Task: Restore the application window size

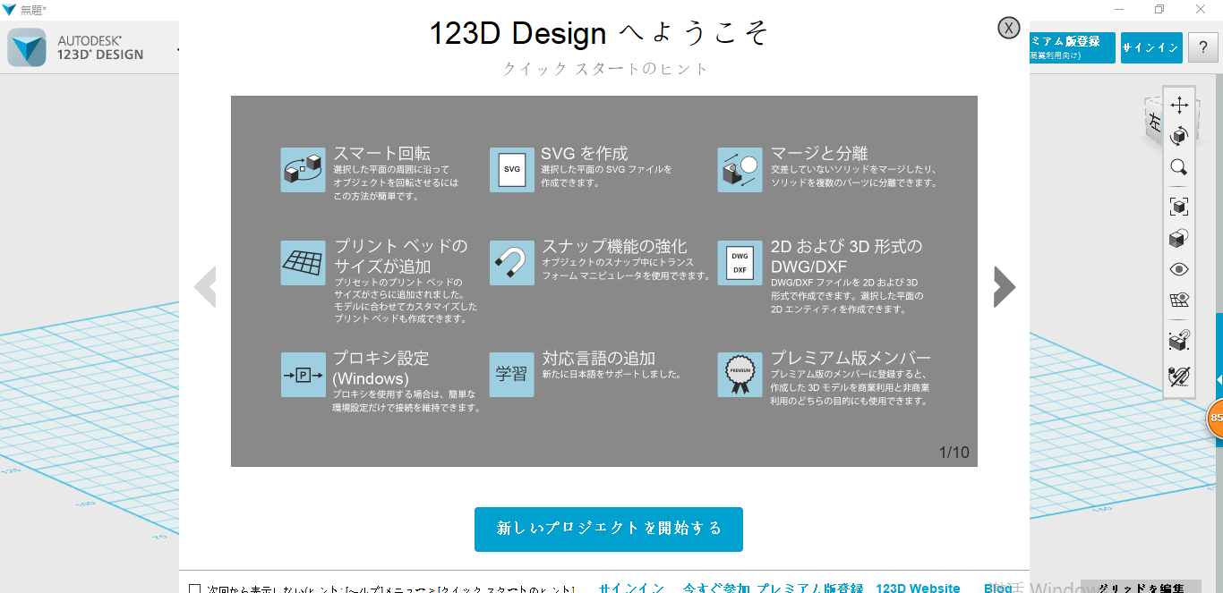Action: pyautogui.click(x=1159, y=9)
